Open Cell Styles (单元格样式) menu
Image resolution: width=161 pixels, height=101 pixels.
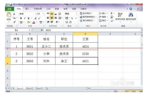[x=87, y=21]
